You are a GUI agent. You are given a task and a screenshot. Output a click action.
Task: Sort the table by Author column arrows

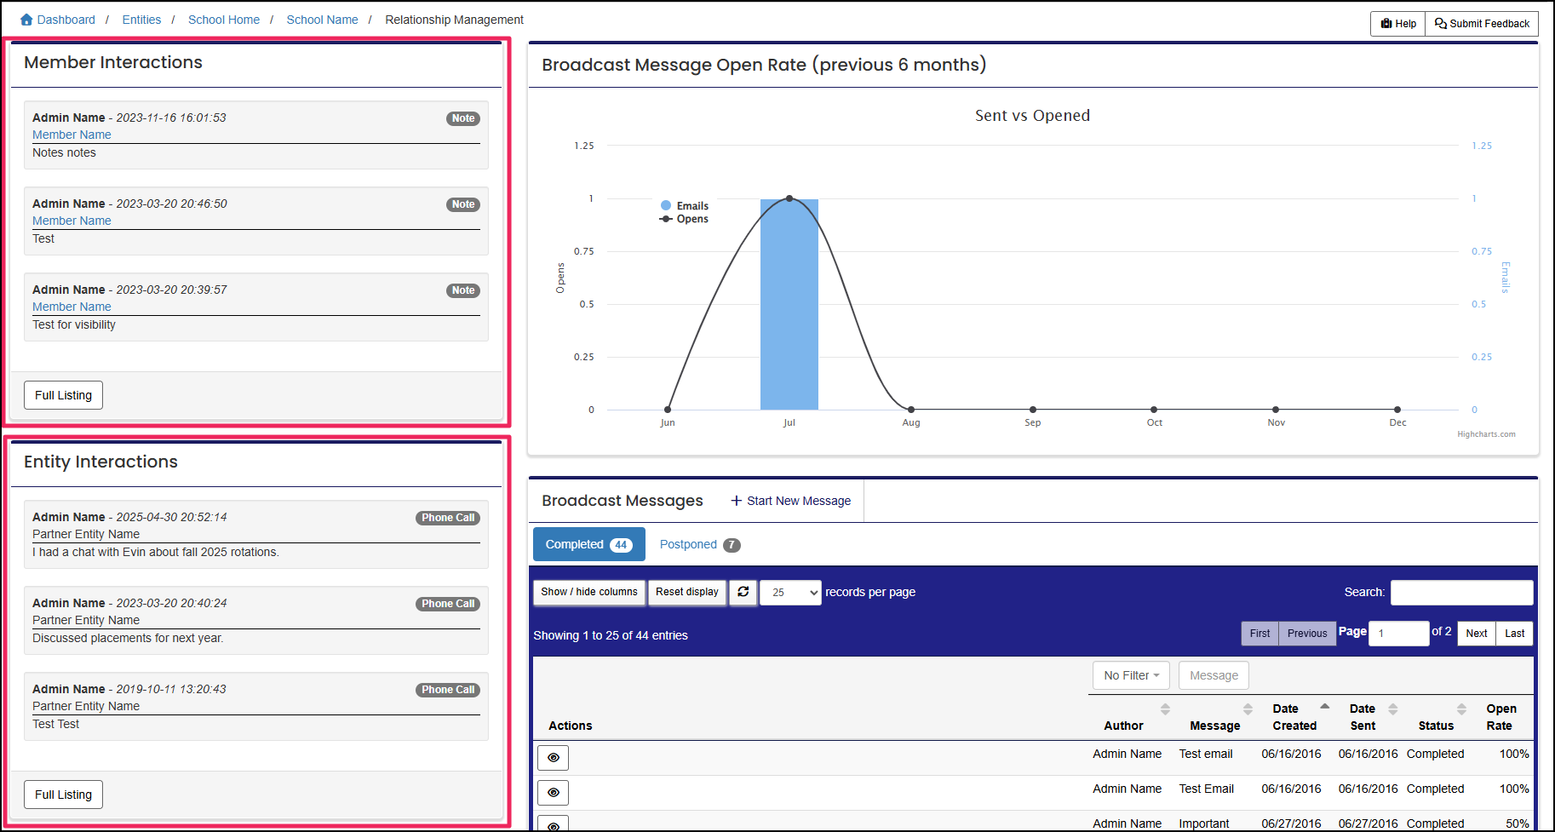tap(1165, 709)
